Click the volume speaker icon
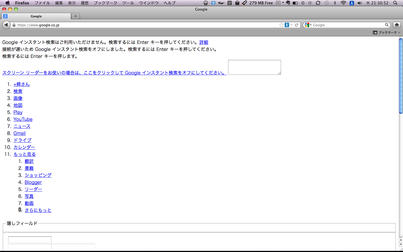The image size is (403, 252). pos(360,3)
